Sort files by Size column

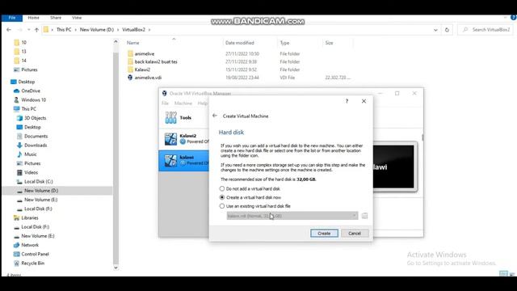click(x=329, y=43)
